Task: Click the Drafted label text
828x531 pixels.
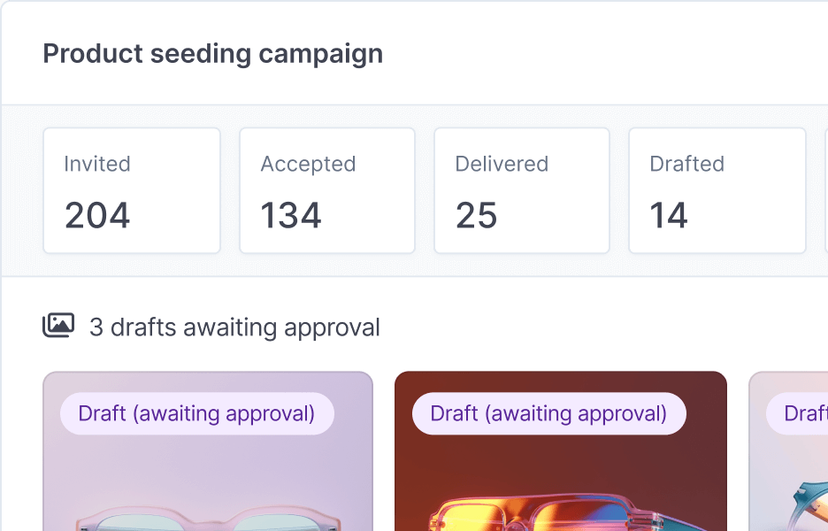Action: coord(686,164)
